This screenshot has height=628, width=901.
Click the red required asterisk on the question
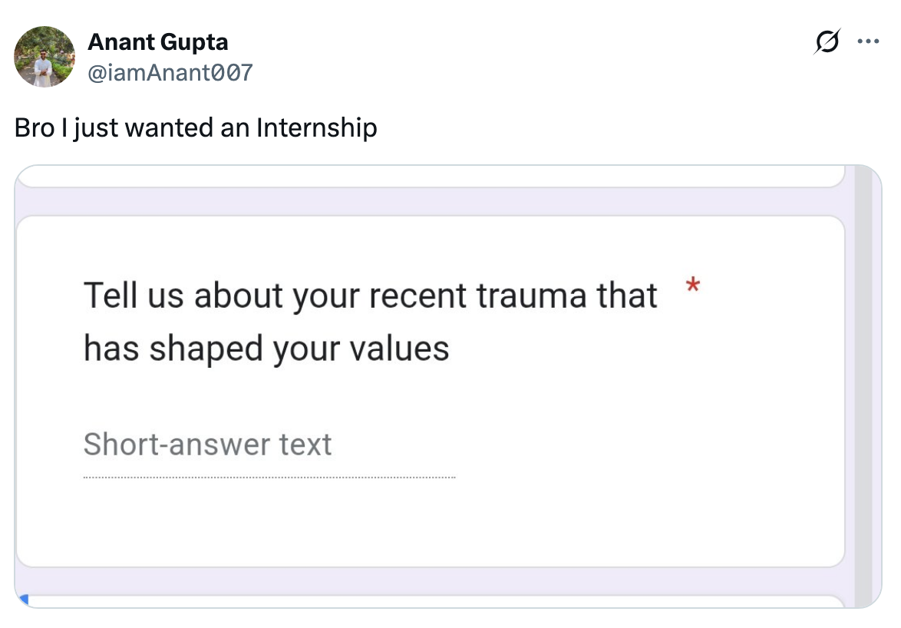[692, 286]
